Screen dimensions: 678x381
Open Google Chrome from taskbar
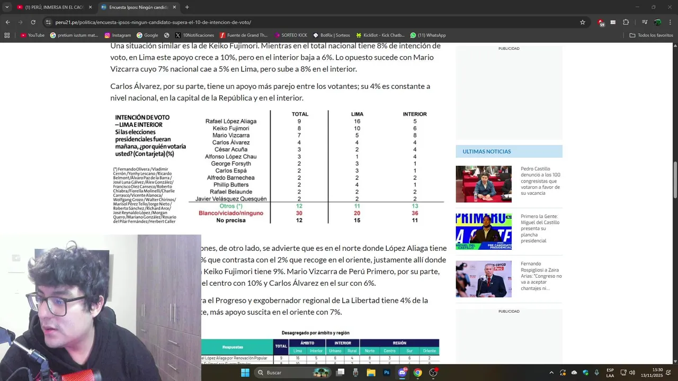pos(417,373)
